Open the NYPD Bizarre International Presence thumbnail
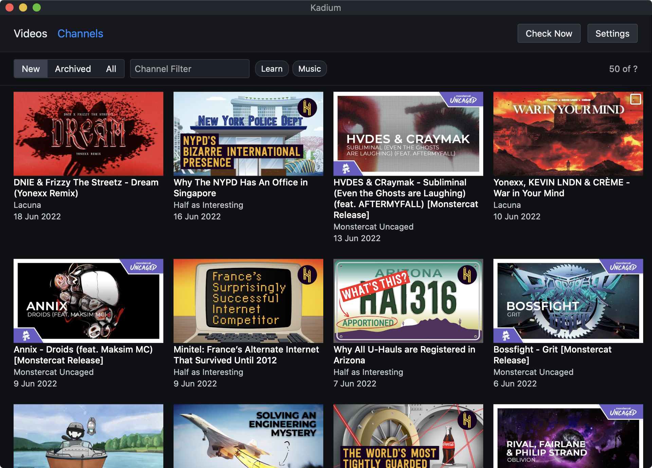This screenshot has width=652, height=468. tap(248, 133)
